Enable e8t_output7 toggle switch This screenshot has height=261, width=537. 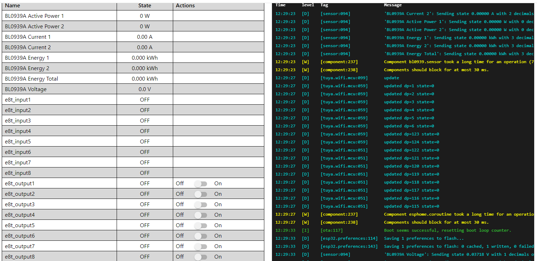pyautogui.click(x=200, y=246)
